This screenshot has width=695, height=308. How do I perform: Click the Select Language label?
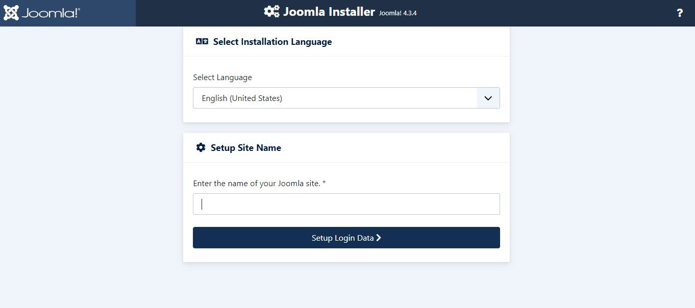coord(222,78)
